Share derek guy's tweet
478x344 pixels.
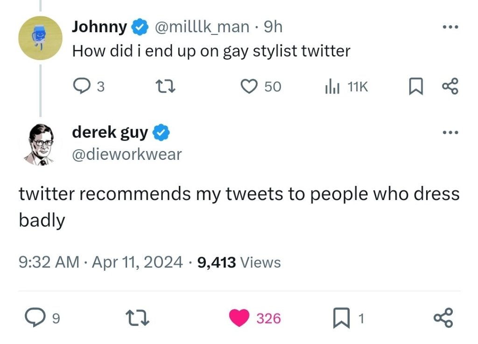(x=443, y=318)
